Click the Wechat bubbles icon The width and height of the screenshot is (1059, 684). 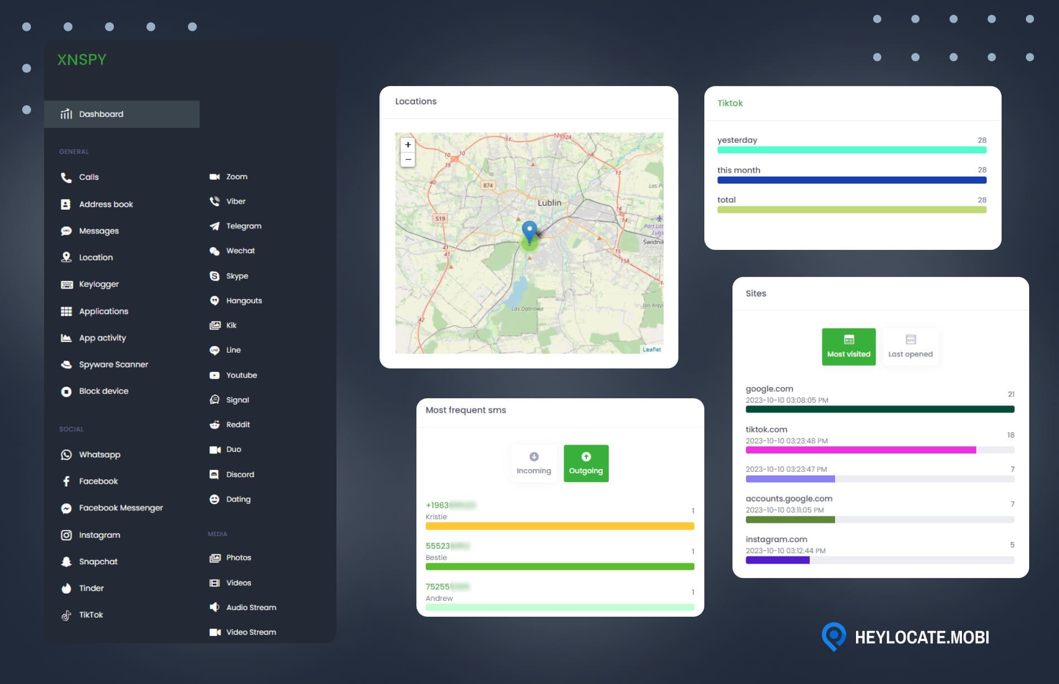tap(215, 251)
